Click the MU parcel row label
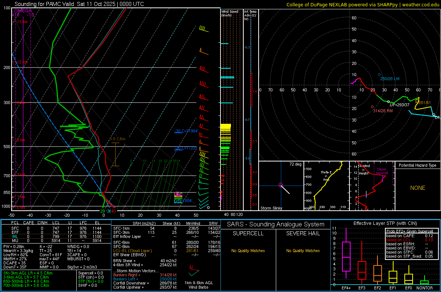Image resolution: width=441 pixels, height=292 pixels. pos(15,241)
